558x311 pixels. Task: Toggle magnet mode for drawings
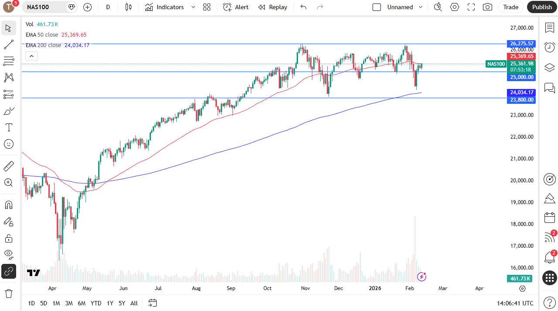8,205
